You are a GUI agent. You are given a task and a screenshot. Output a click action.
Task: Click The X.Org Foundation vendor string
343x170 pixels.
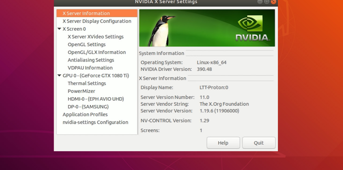224,104
